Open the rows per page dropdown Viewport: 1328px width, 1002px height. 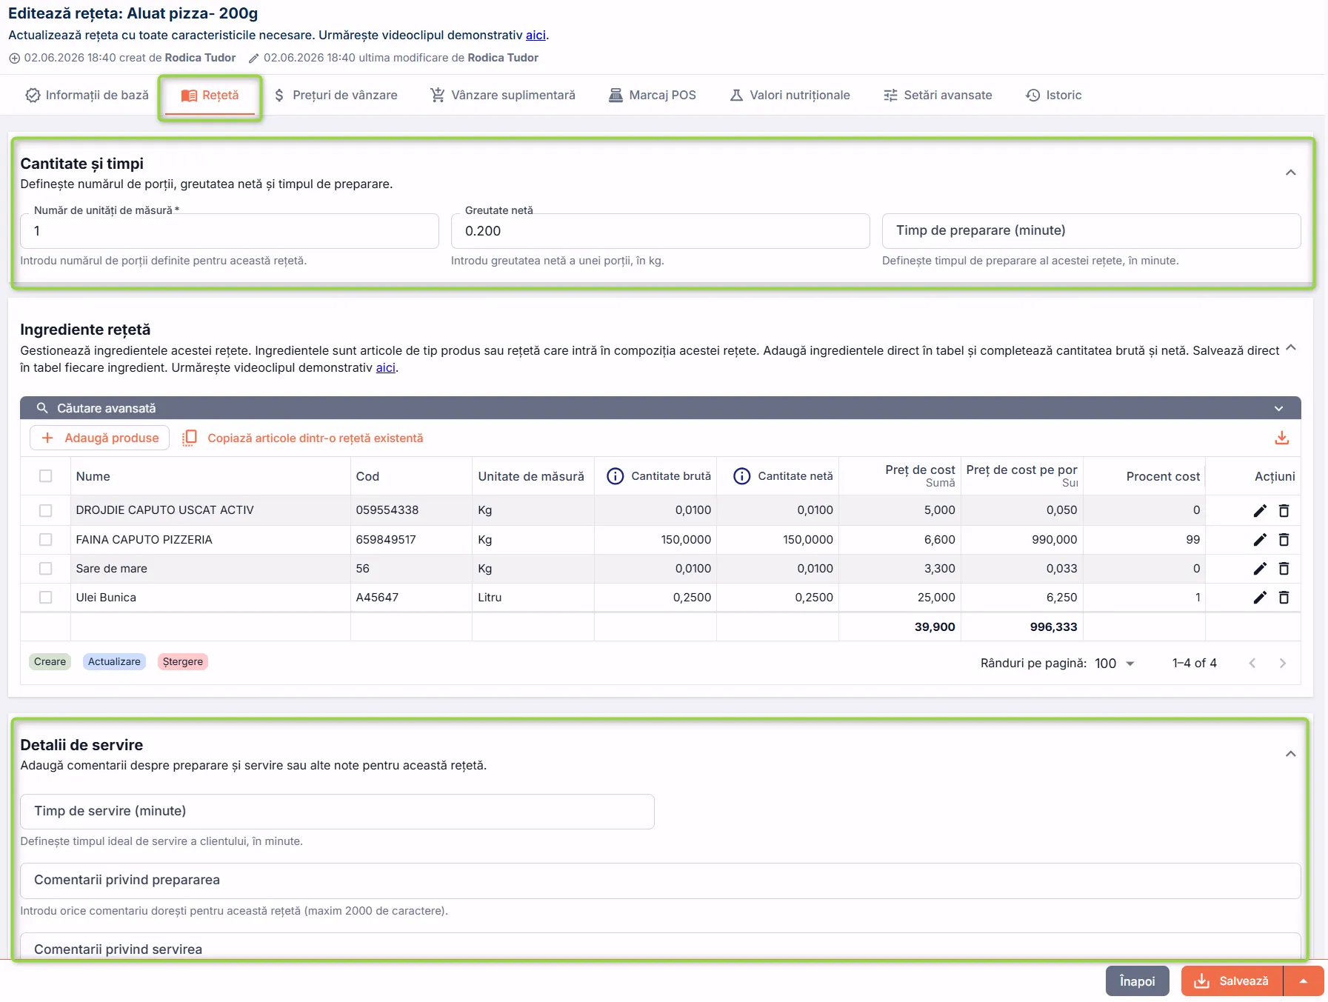tap(1115, 664)
